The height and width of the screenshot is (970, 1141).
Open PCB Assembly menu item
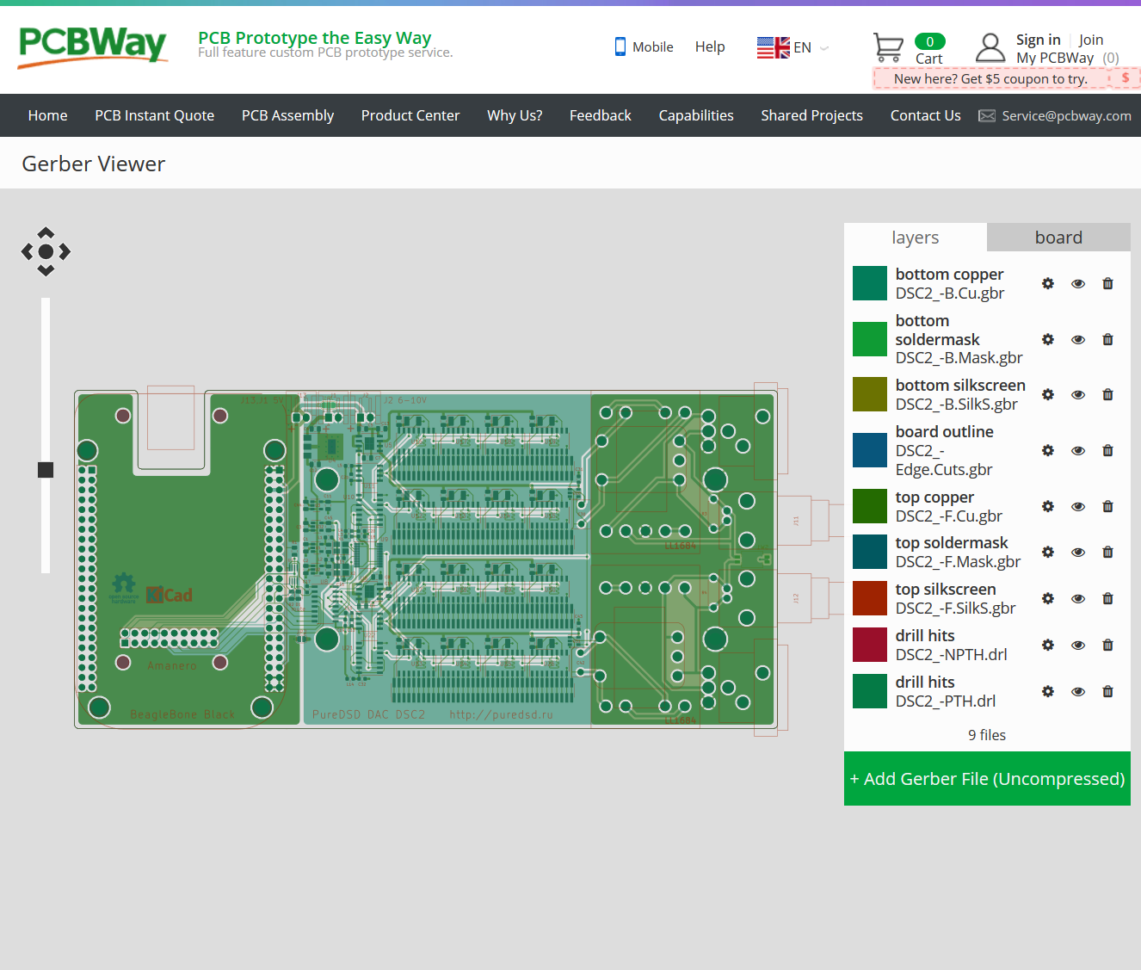click(287, 115)
